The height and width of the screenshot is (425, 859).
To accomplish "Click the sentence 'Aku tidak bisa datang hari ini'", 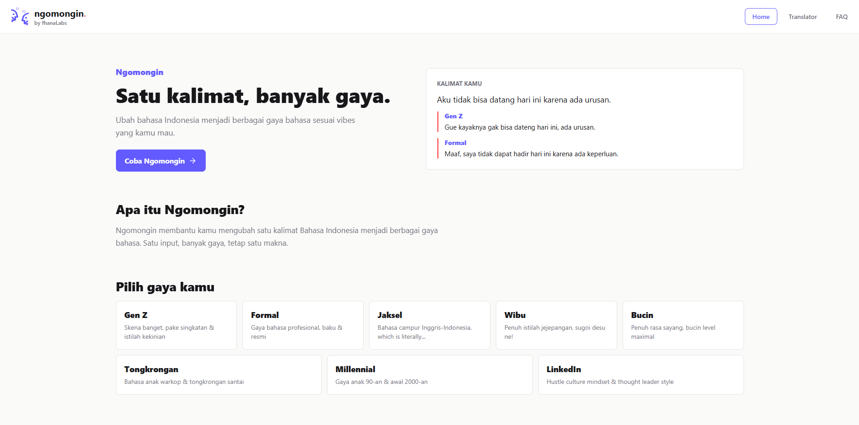I will pos(524,100).
